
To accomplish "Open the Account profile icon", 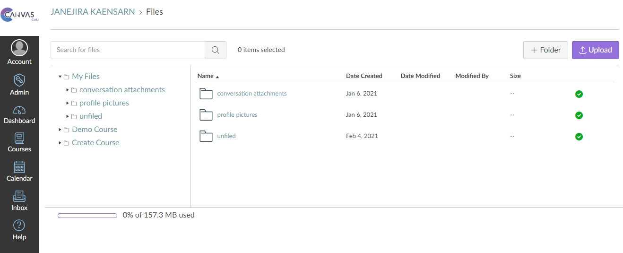I will tap(19, 48).
